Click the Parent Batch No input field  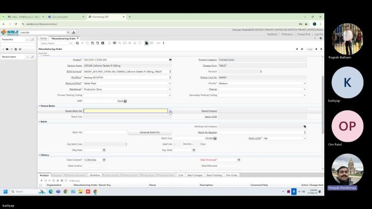coord(126,111)
